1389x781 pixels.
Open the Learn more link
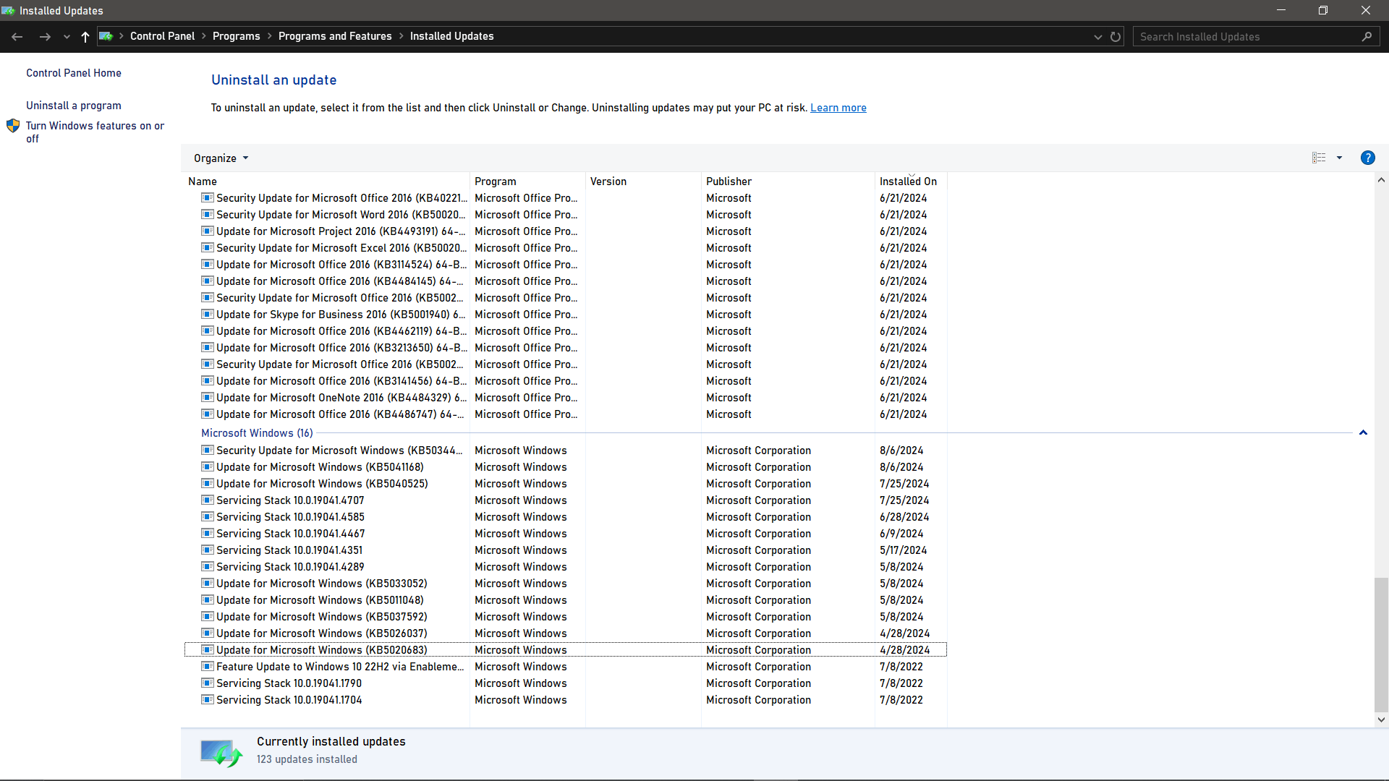pos(838,108)
